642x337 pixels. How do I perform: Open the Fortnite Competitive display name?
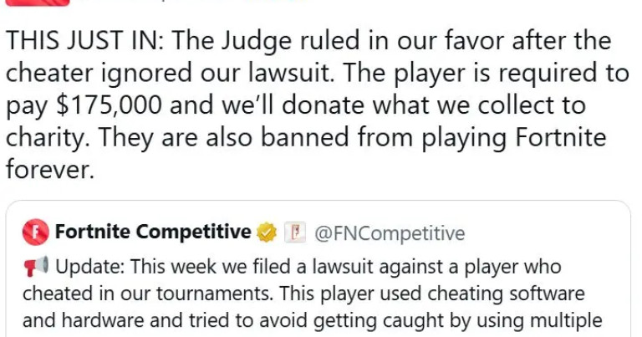pyautogui.click(x=153, y=232)
